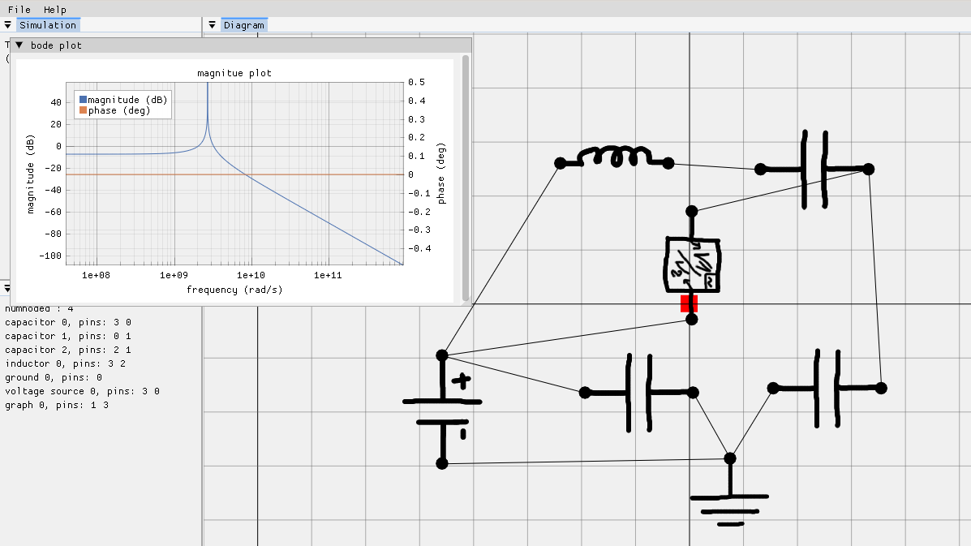The image size is (971, 546).
Task: Select the voltage source battery component
Action: point(442,410)
